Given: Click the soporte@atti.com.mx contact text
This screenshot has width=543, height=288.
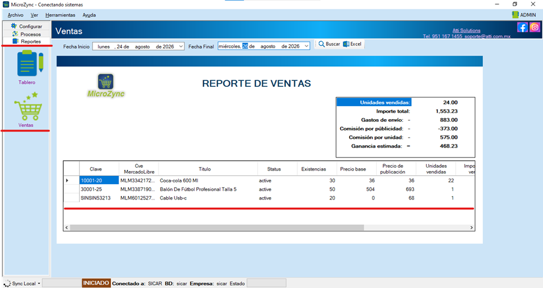Looking at the screenshot, I should 488,36.
